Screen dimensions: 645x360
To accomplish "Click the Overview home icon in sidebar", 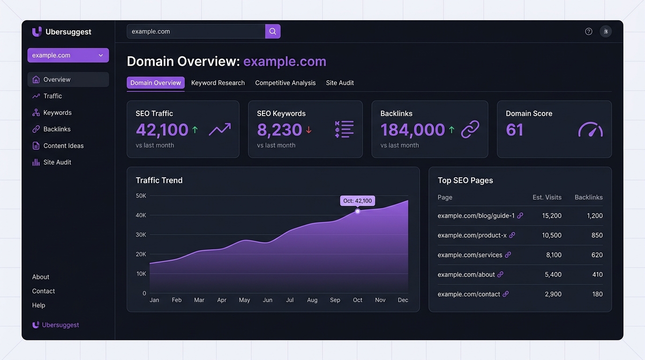I will (x=36, y=80).
